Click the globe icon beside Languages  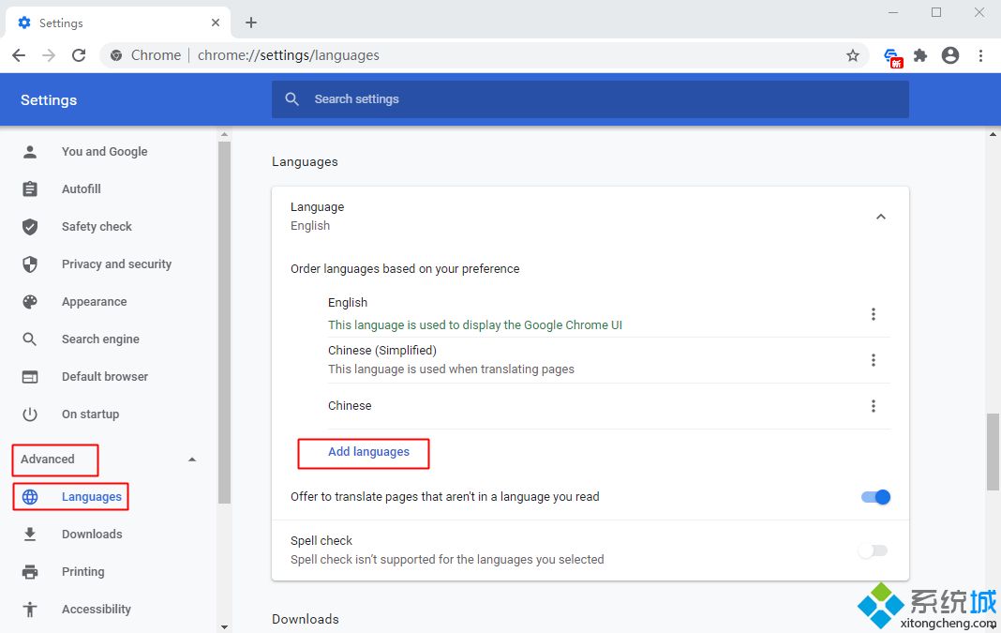(x=30, y=496)
